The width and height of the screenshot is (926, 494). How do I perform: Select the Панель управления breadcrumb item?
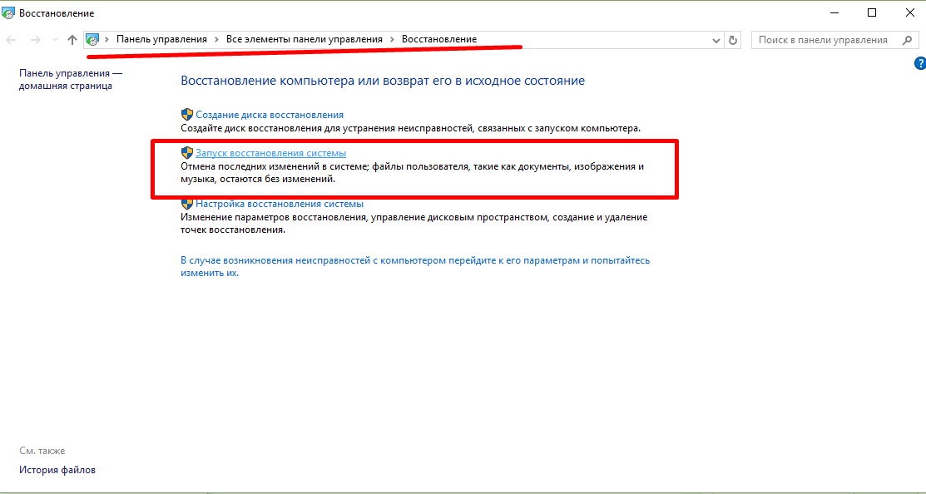pos(161,40)
